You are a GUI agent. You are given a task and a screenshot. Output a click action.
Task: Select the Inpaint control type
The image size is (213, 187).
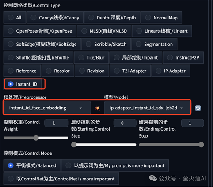(136, 57)
